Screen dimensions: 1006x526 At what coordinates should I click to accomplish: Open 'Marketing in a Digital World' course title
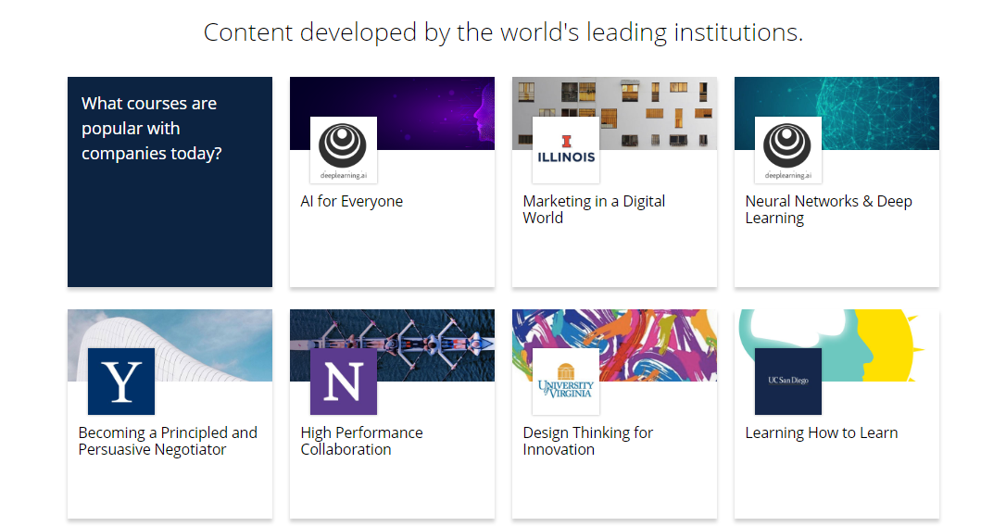[593, 209]
